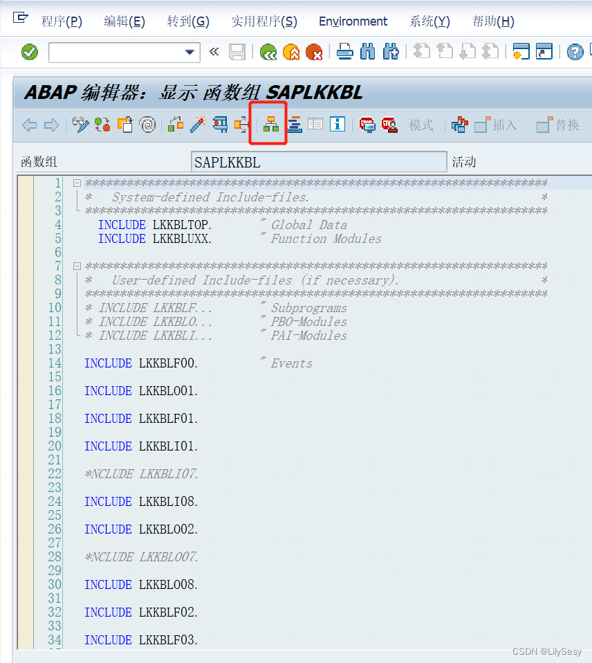This screenshot has width=592, height=663.
Task: Open the Environment menu
Action: (353, 21)
